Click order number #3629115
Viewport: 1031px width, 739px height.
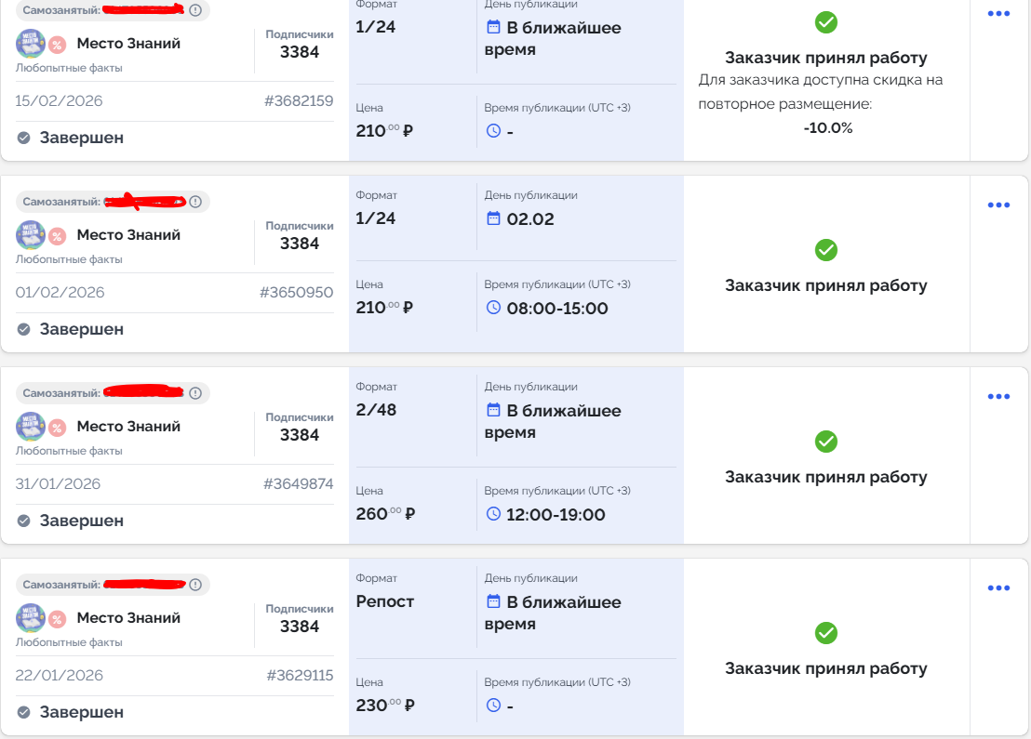pyautogui.click(x=300, y=676)
